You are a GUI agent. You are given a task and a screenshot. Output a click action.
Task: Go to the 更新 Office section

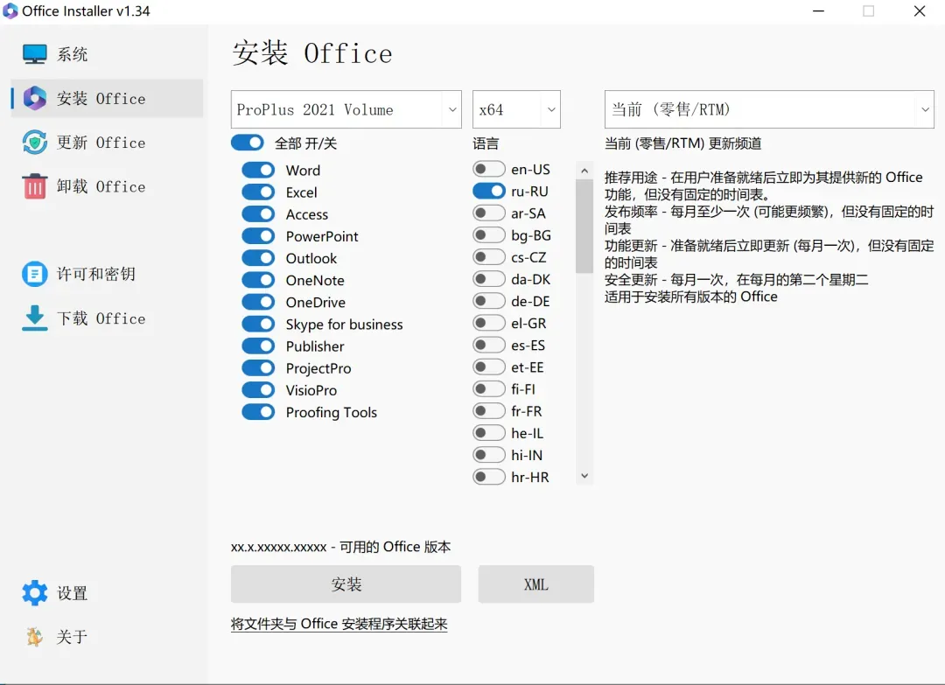point(107,143)
